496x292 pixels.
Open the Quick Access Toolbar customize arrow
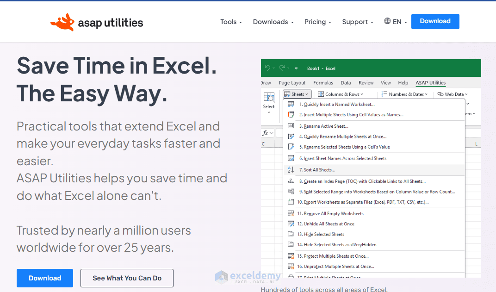[x=296, y=68]
